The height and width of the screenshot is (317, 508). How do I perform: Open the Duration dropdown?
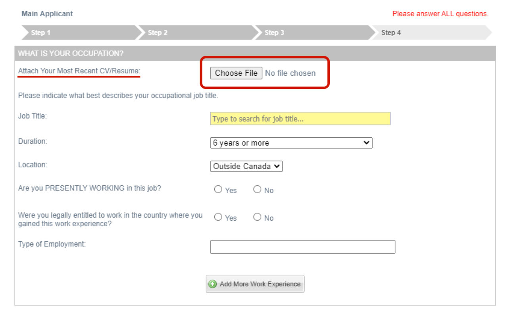click(291, 143)
